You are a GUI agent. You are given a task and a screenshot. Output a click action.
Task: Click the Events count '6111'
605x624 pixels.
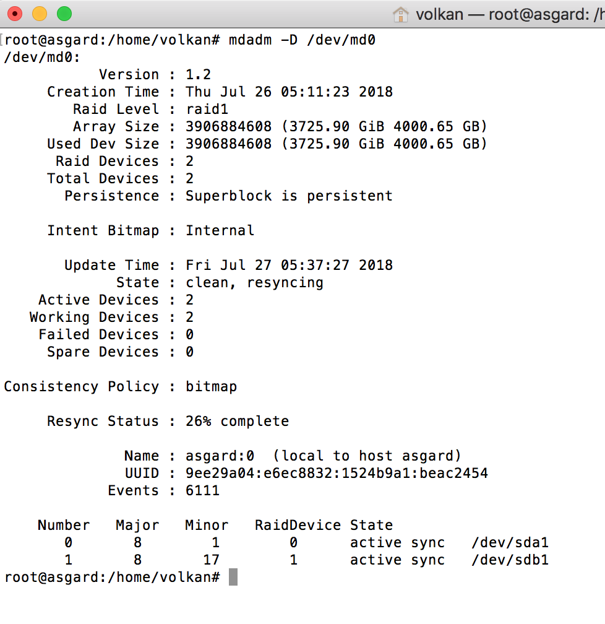tap(202, 491)
